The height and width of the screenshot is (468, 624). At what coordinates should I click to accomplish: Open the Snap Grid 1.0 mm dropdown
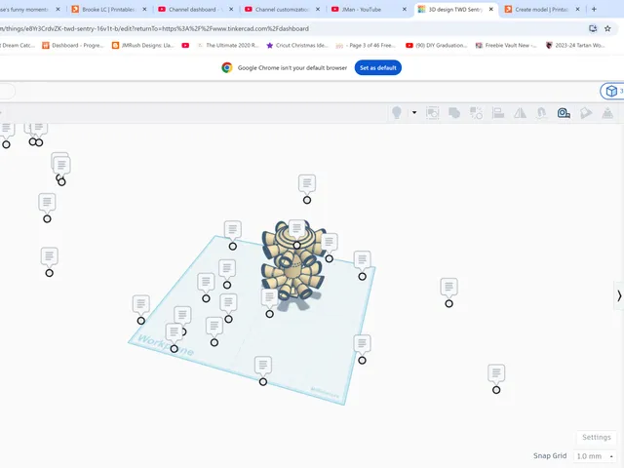point(595,456)
